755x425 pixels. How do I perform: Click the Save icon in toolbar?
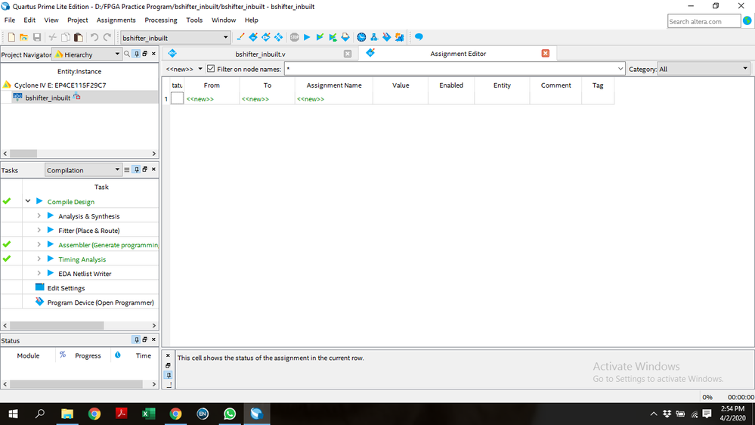(36, 37)
